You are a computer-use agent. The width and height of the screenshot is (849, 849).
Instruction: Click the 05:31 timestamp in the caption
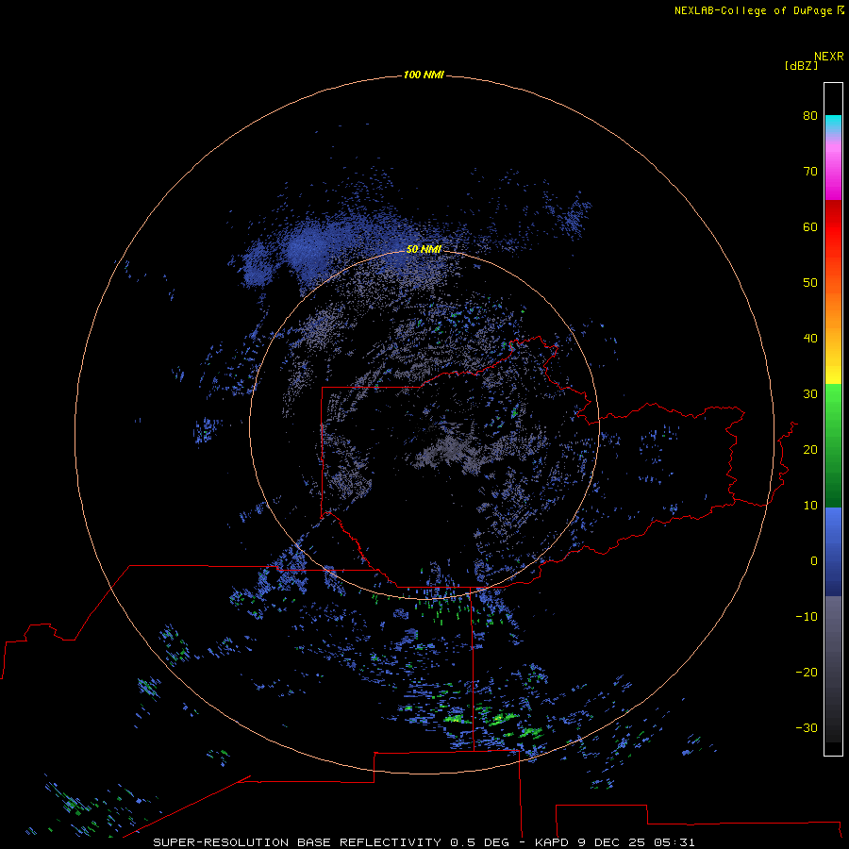coord(674,842)
